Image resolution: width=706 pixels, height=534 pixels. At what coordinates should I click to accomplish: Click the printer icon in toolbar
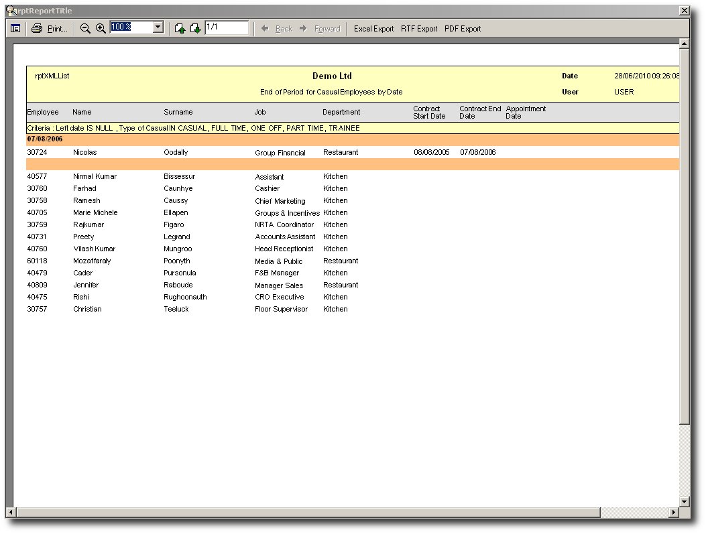(37, 29)
